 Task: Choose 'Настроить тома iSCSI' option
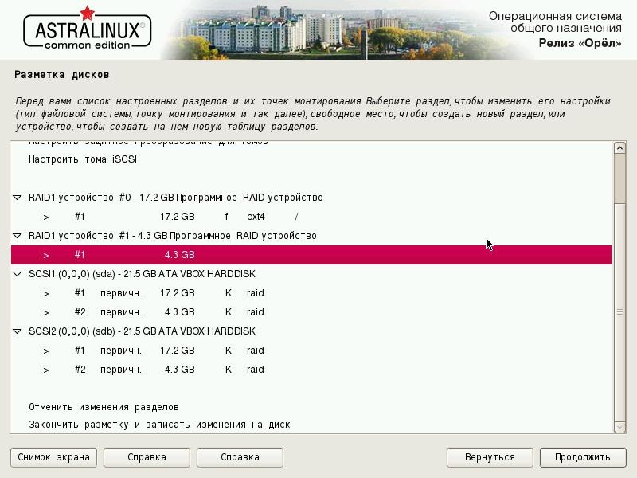click(83, 159)
